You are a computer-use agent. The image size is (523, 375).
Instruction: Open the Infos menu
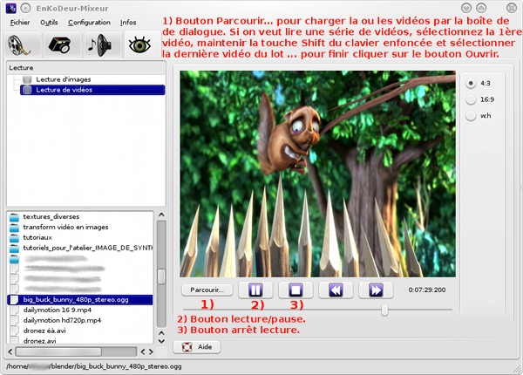(128, 23)
